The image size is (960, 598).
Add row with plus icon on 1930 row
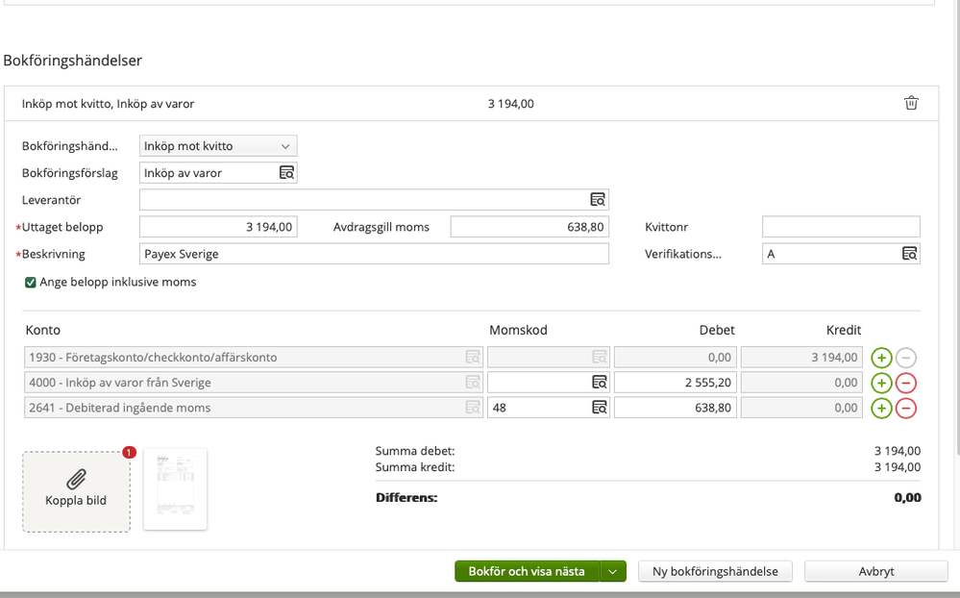click(x=881, y=358)
